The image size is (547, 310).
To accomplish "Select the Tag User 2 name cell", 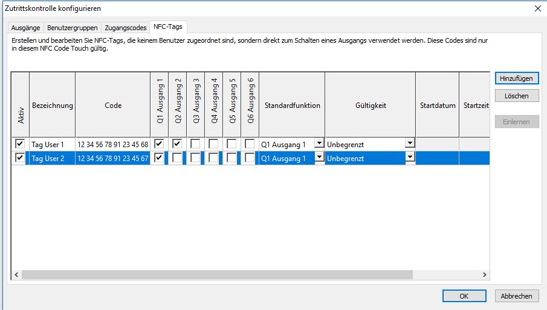I will pyautogui.click(x=53, y=158).
